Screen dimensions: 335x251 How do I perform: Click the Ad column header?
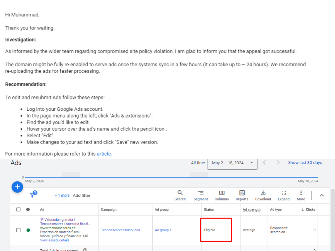[42, 210]
